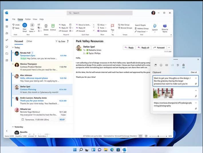203x153 pixels.
Task: Open the account profile picture
Action: 153,13
